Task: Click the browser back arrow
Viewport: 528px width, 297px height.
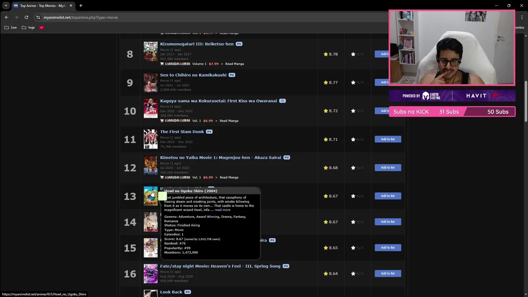Action: (7, 17)
